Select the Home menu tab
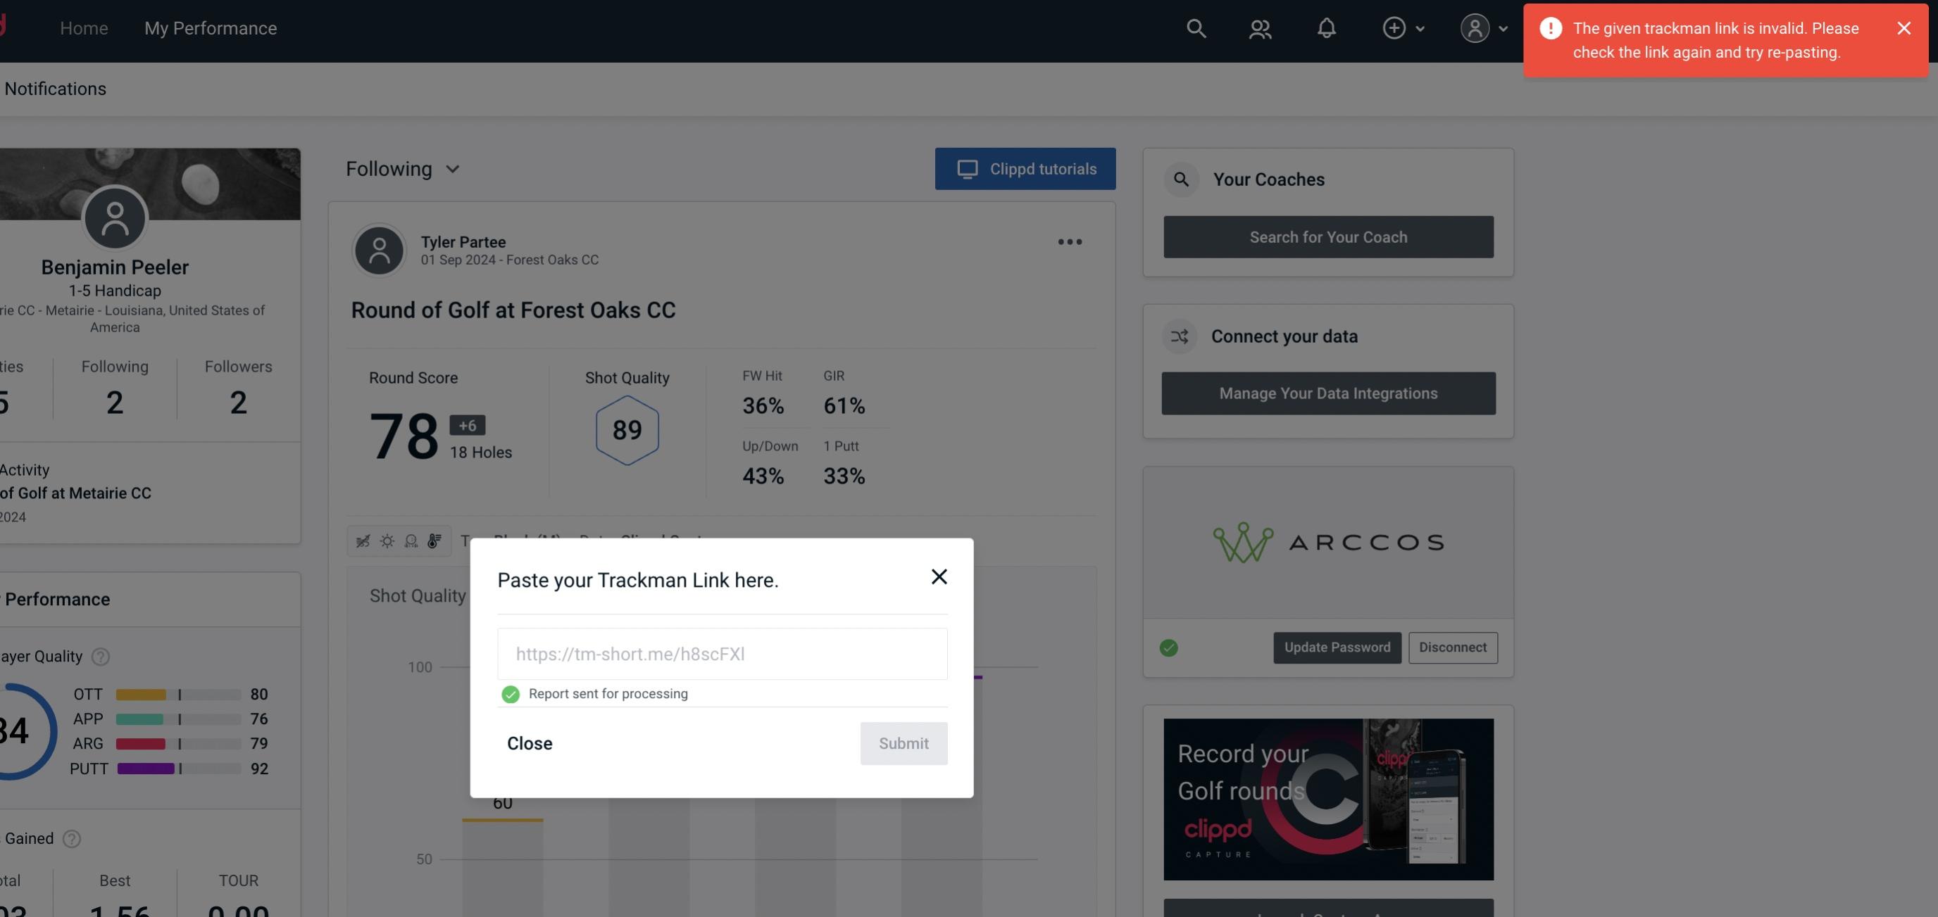Screen dimensions: 1938x917 click(x=83, y=27)
